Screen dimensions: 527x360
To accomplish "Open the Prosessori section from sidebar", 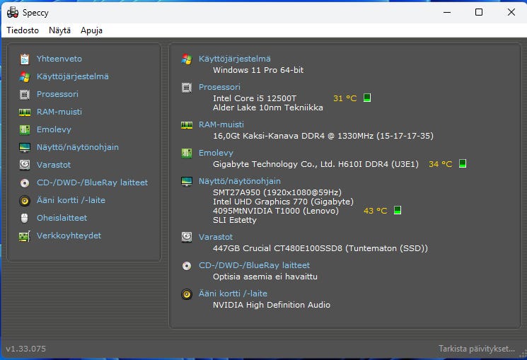I will pyautogui.click(x=57, y=94).
